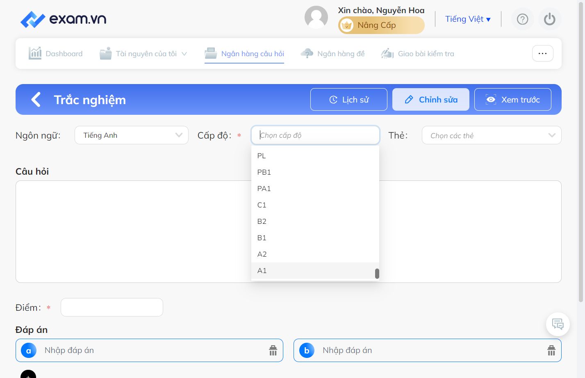Open the Dashboard tab
This screenshot has height=378, width=585.
56,54
